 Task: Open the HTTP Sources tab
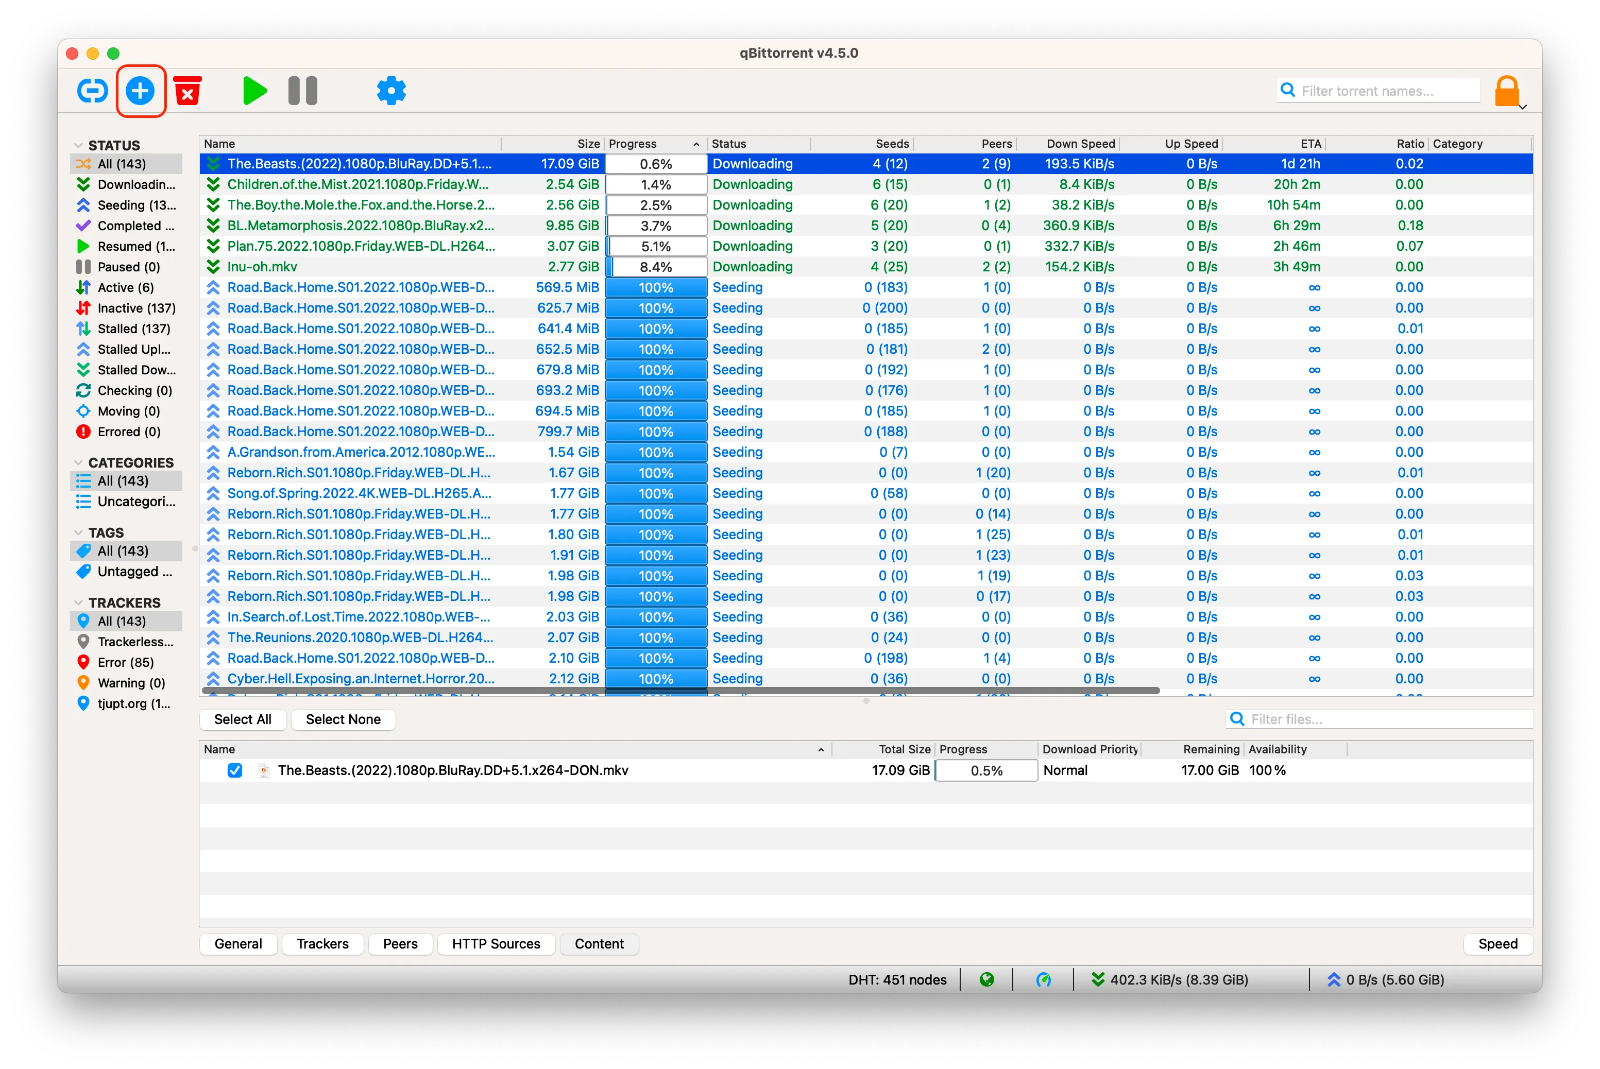coord(496,944)
